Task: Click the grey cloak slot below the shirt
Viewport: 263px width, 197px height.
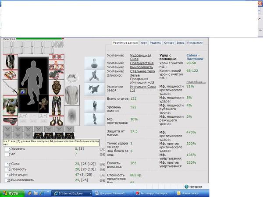Action: point(72,116)
